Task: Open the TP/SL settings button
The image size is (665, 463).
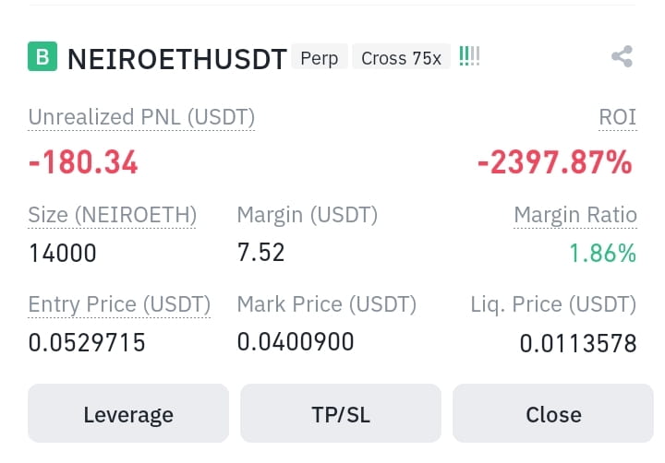Action: coord(341,413)
